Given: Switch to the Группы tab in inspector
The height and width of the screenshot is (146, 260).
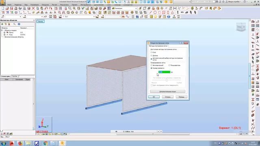Looking at the screenshot, I should click(x=15, y=76).
